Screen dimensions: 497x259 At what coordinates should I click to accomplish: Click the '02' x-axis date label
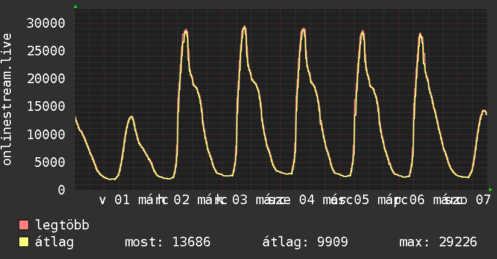[182, 200]
